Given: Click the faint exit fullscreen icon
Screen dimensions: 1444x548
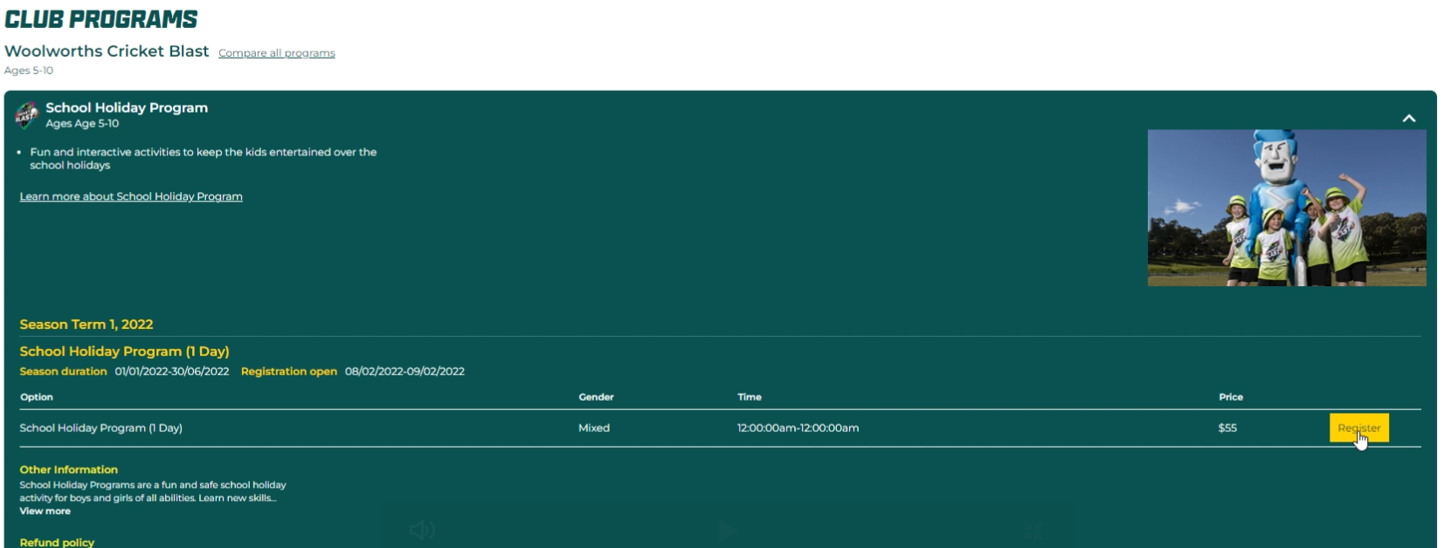Looking at the screenshot, I should pyautogui.click(x=1033, y=530).
